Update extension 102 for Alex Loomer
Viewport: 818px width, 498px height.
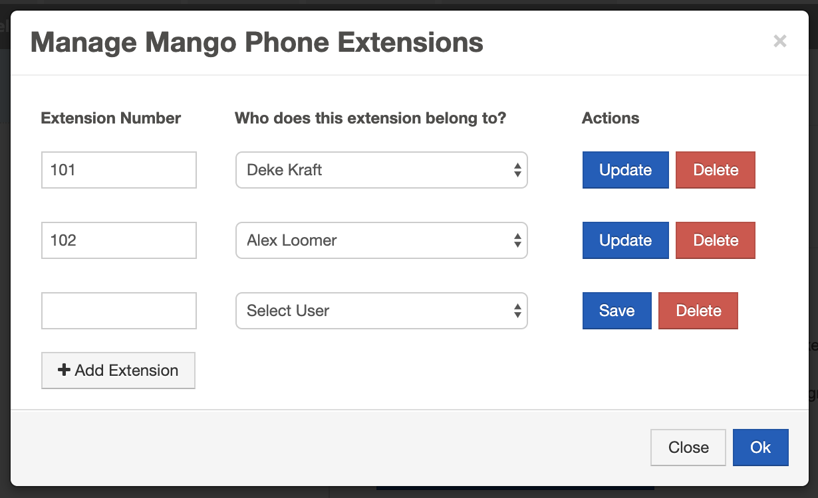(x=625, y=240)
